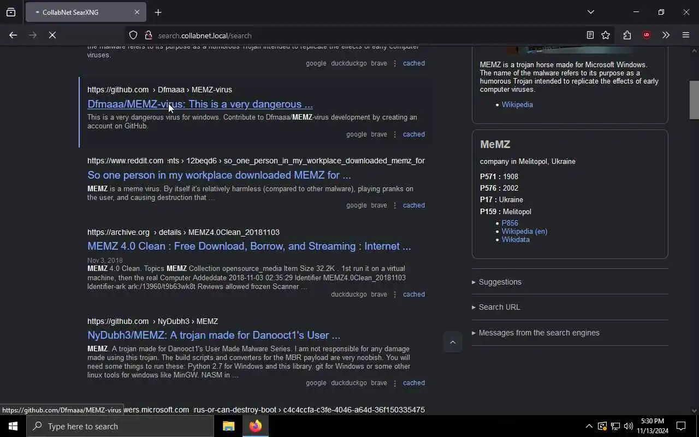Open Wikipedia (en) link for MeMZ company
This screenshot has width=699, height=437.
[x=524, y=231]
